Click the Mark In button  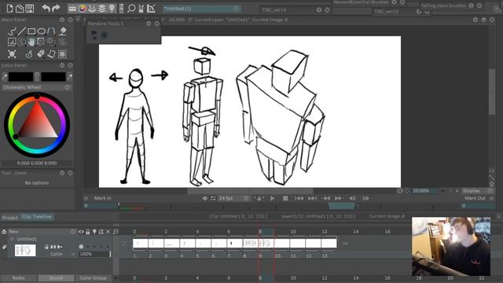[103, 198]
